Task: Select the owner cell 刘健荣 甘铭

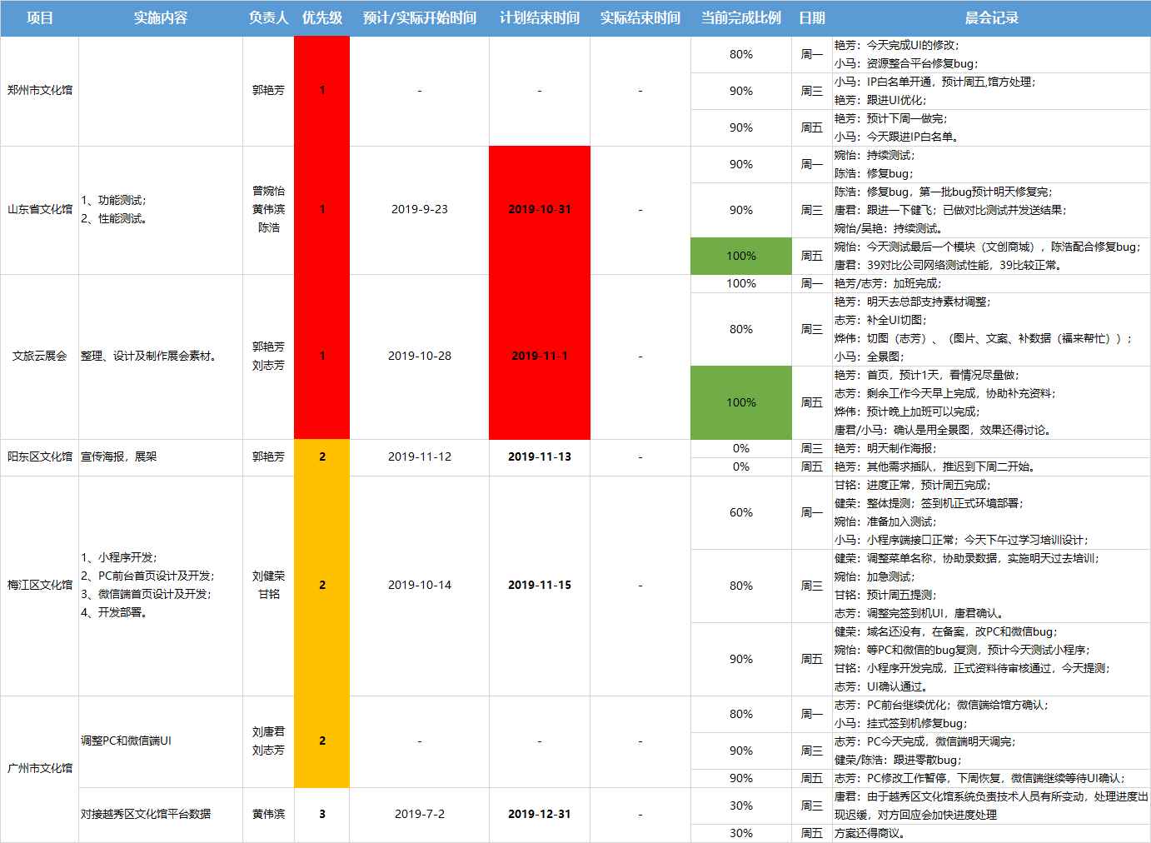Action: (268, 586)
